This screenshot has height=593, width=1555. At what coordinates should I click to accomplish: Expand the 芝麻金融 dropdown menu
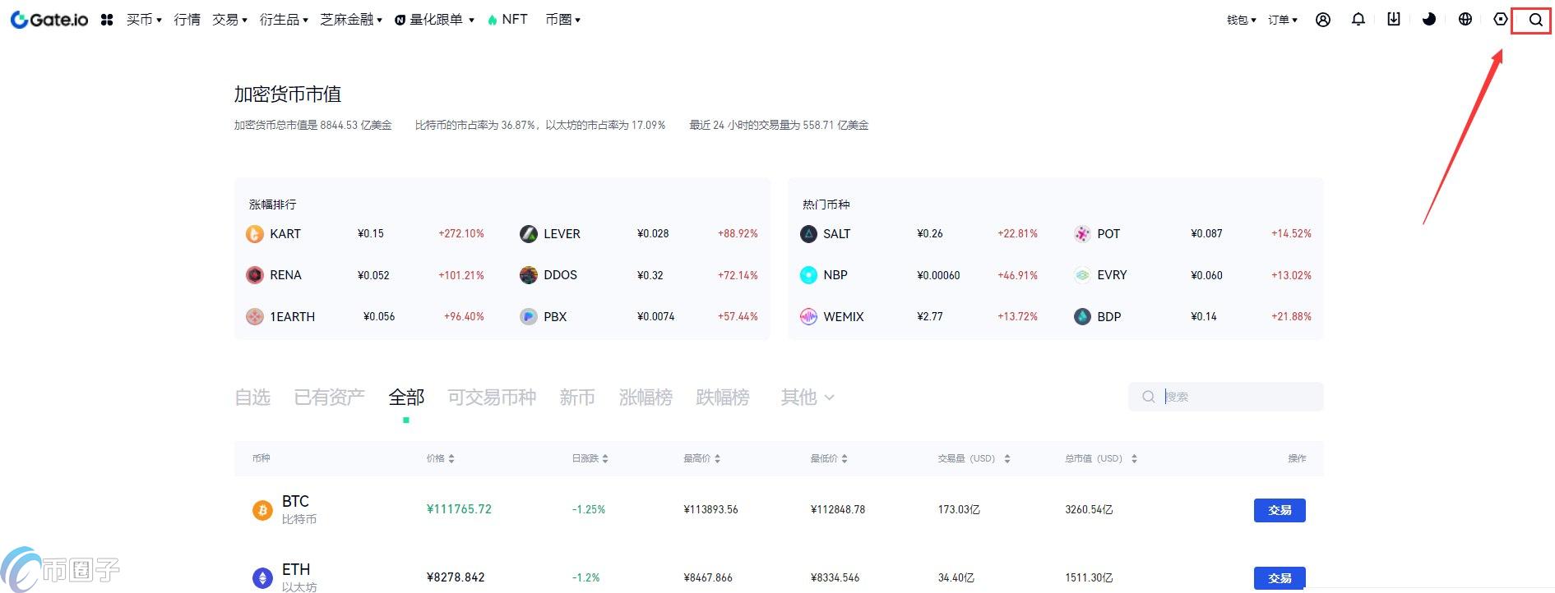(351, 20)
